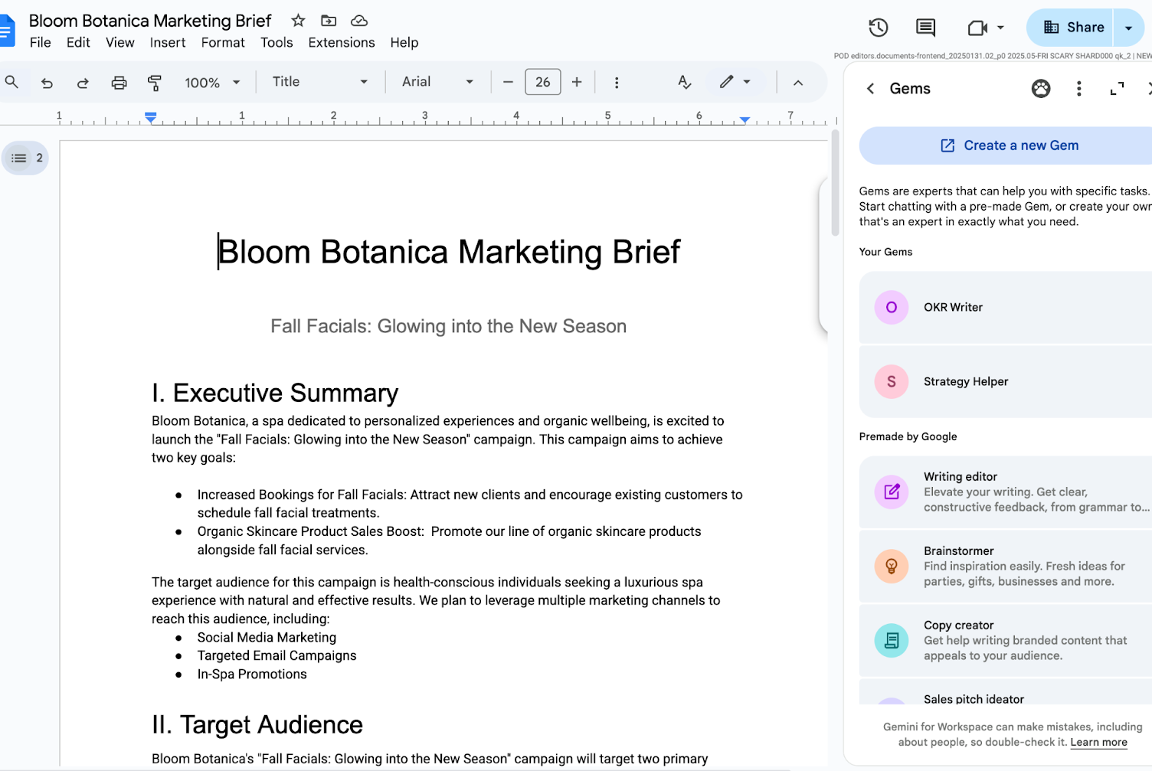The image size is (1152, 771).
Task: Click the font size field
Action: [543, 82]
